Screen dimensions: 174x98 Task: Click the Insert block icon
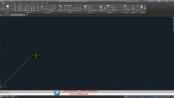[85, 7]
